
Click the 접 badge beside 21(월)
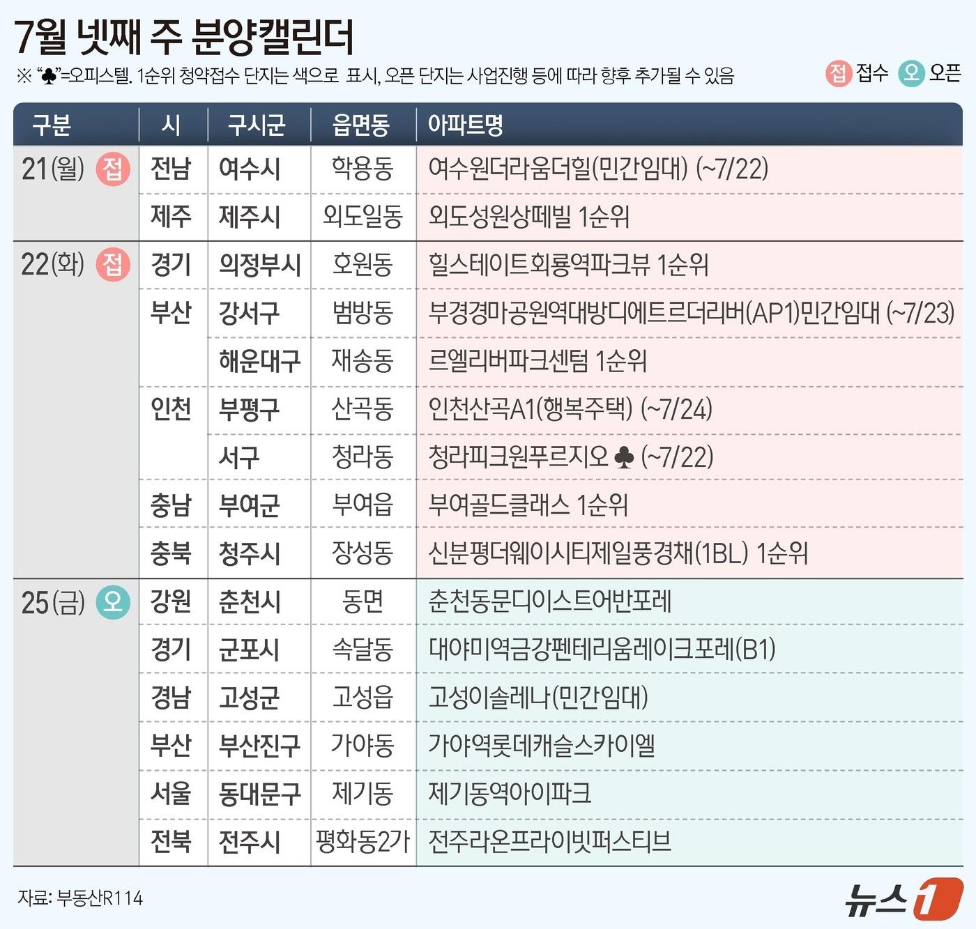(x=113, y=169)
